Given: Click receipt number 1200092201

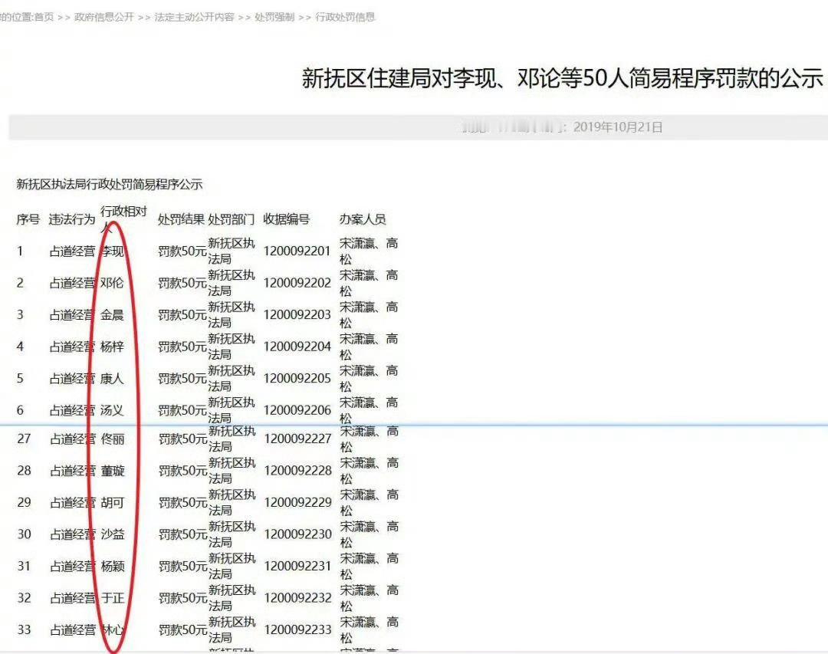Looking at the screenshot, I should [x=296, y=251].
